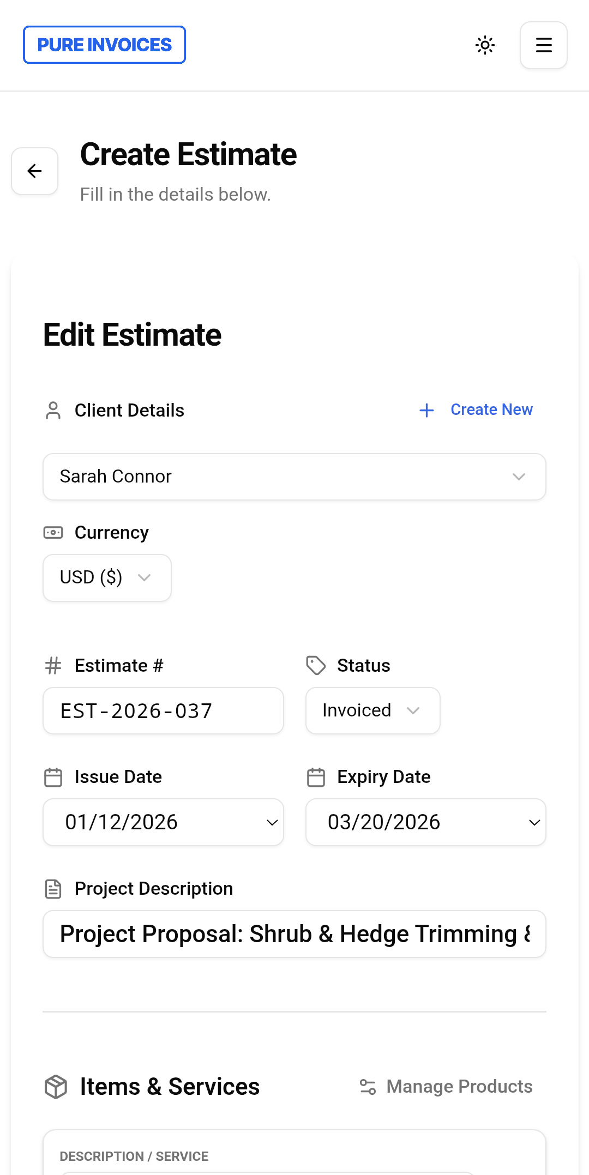Expand the Sarah Connor client dropdown

[294, 477]
